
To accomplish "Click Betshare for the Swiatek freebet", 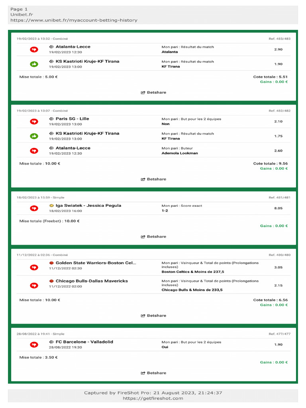I will click(x=153, y=237).
